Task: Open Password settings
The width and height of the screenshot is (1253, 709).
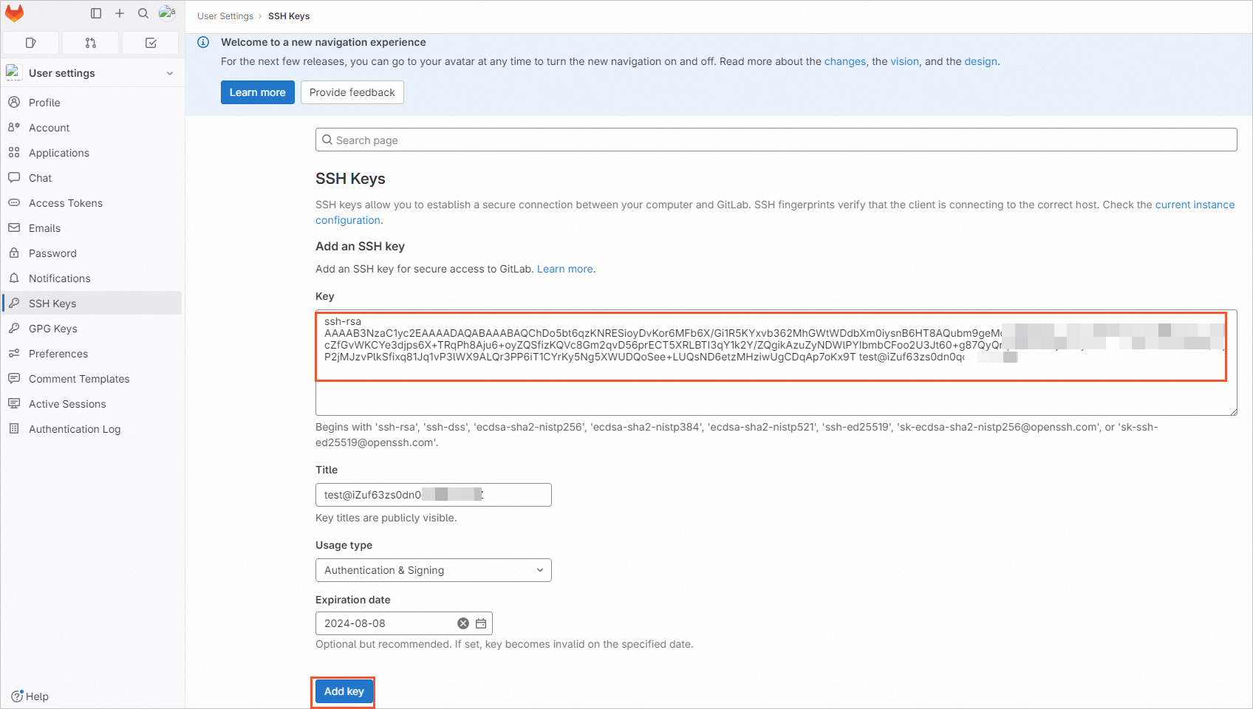Action: click(92, 253)
